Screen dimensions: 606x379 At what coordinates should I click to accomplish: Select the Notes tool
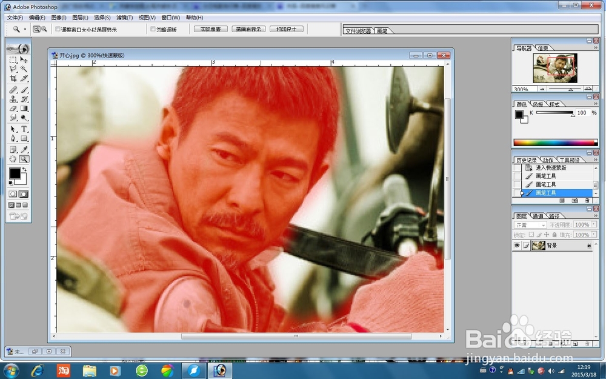click(x=13, y=149)
